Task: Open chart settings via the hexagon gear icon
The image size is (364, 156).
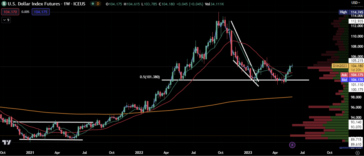Action: [x=358, y=153]
